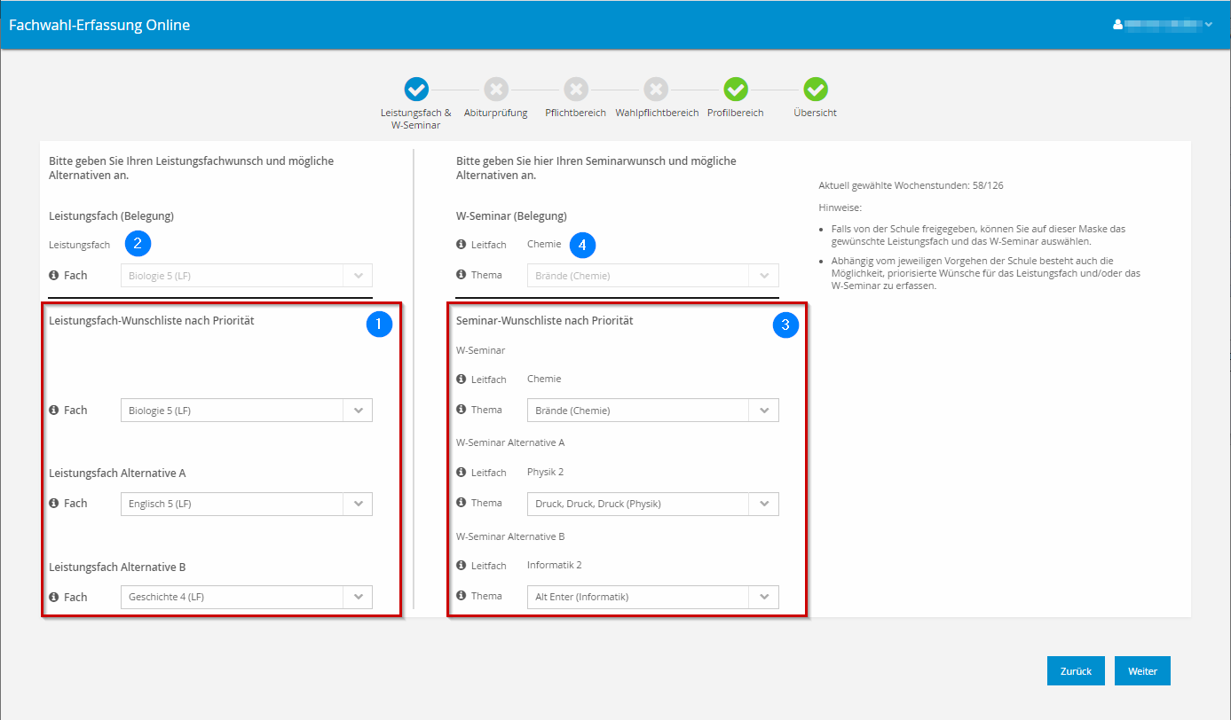
Task: Click the Informatik 2 Leitfach value
Action: click(555, 565)
